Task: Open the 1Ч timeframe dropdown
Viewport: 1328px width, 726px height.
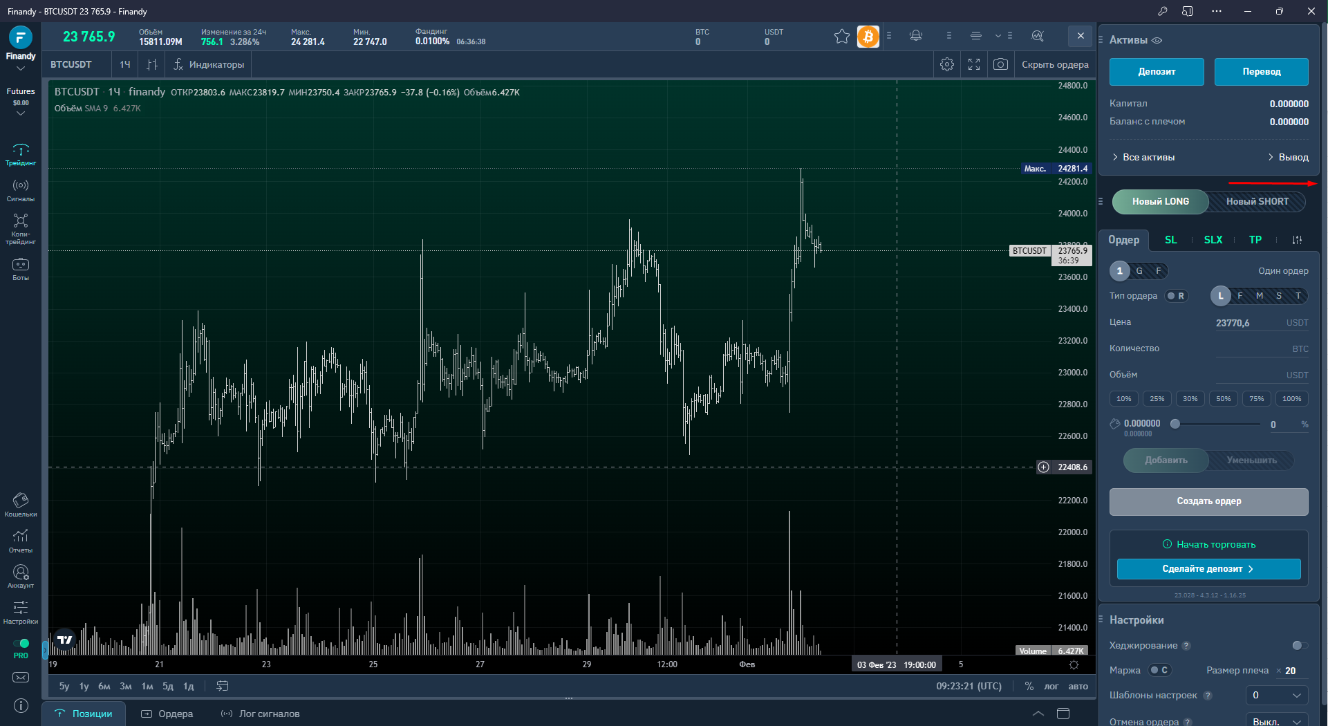Action: point(125,64)
